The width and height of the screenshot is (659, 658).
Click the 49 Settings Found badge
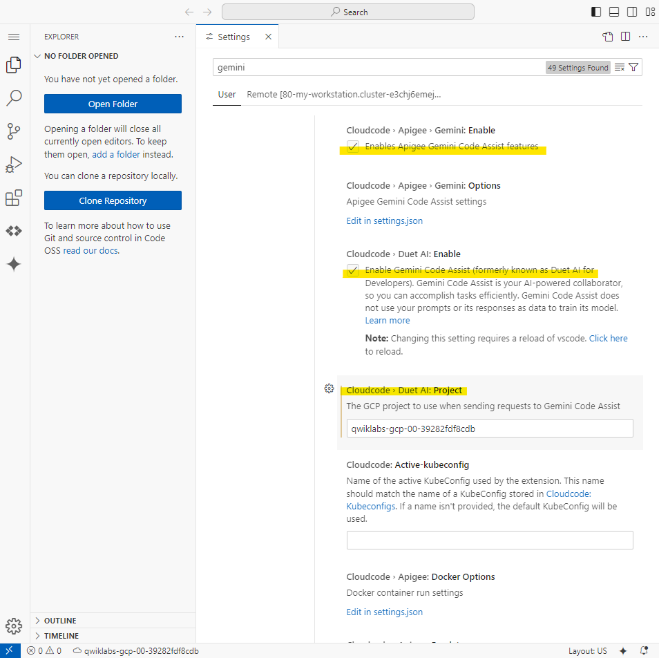click(578, 68)
